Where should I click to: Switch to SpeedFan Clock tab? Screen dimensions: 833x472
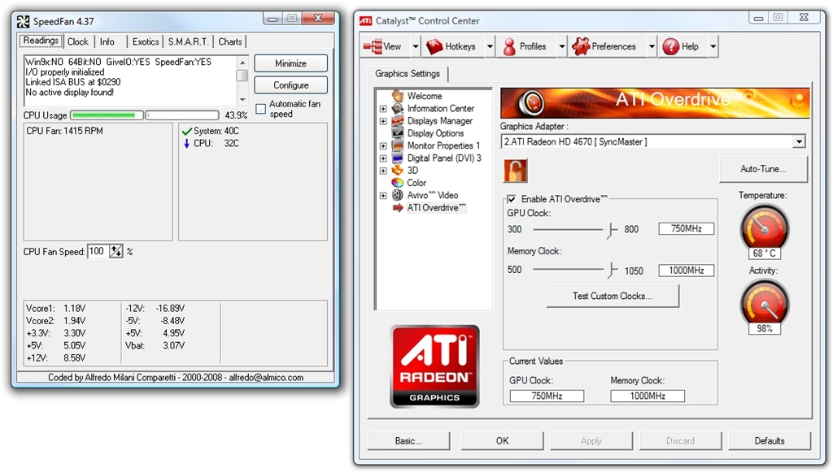click(78, 42)
